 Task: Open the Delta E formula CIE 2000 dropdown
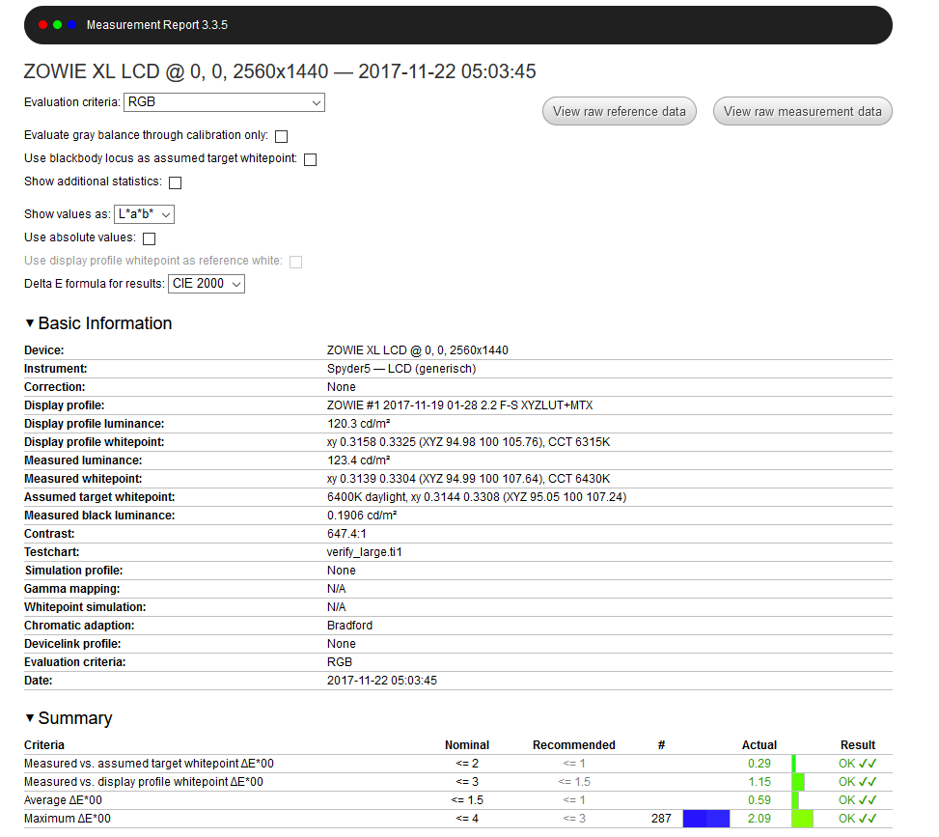(207, 284)
